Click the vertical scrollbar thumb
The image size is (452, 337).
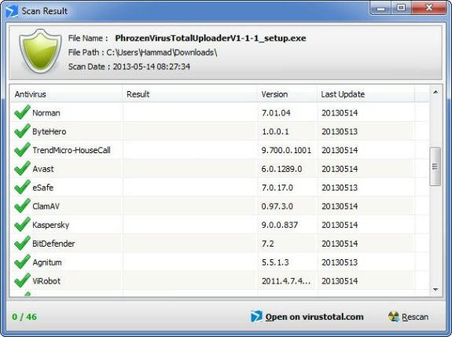pyautogui.click(x=435, y=167)
